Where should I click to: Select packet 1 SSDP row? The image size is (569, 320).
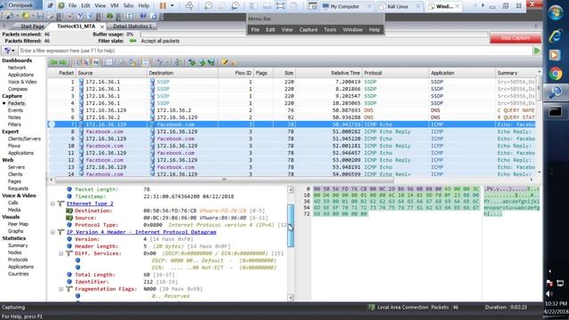coord(292,82)
